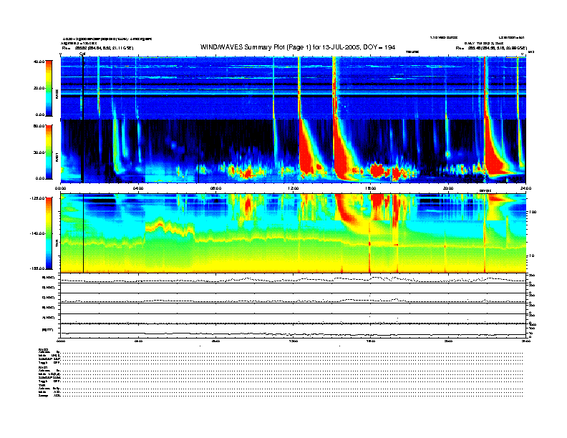The height and width of the screenshot is (438, 567).
Task: Click the -140.00 label on TNR scale
Action: pos(37,233)
